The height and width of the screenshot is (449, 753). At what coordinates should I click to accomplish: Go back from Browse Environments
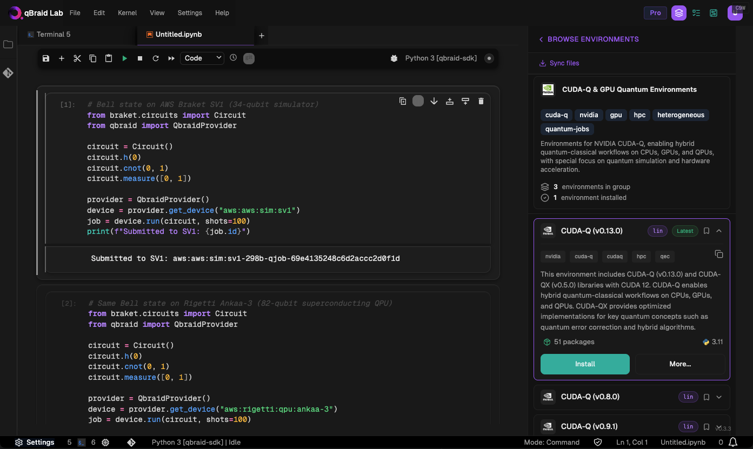pos(541,39)
